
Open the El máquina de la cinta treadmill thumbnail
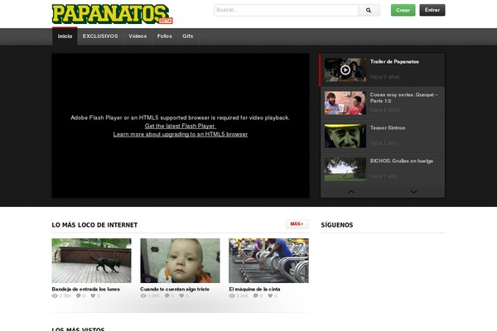coord(268,261)
